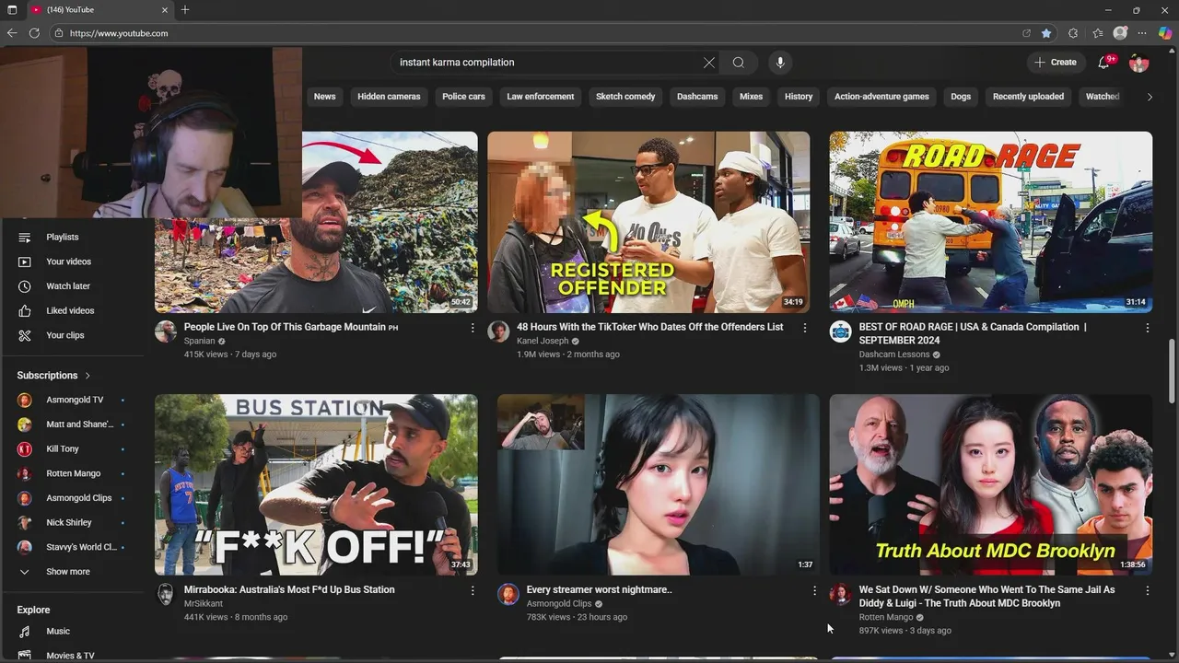
Task: Switch to the YouTube browser tab
Action: [99, 10]
